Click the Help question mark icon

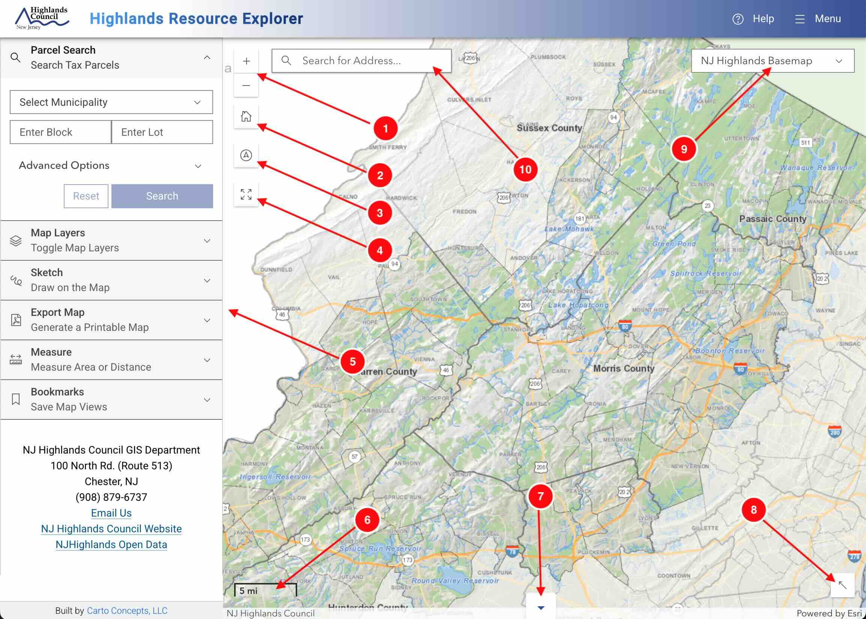pos(738,18)
